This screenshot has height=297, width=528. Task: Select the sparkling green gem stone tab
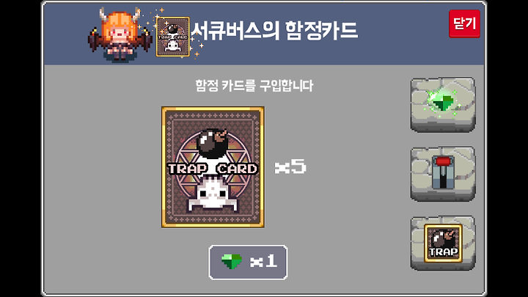click(443, 104)
